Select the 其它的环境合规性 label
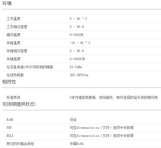This screenshot has width=161, height=148. [20, 144]
